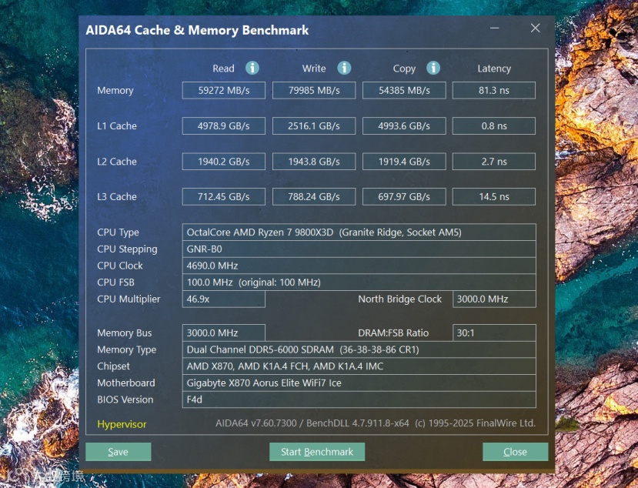The image size is (638, 488).
Task: Click the CPU Multiplier field 46.9x
Action: pos(224,299)
